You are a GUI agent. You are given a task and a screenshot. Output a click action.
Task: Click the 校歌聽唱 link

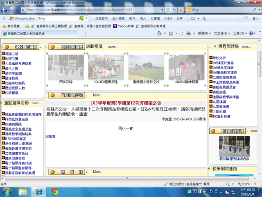click(x=12, y=93)
